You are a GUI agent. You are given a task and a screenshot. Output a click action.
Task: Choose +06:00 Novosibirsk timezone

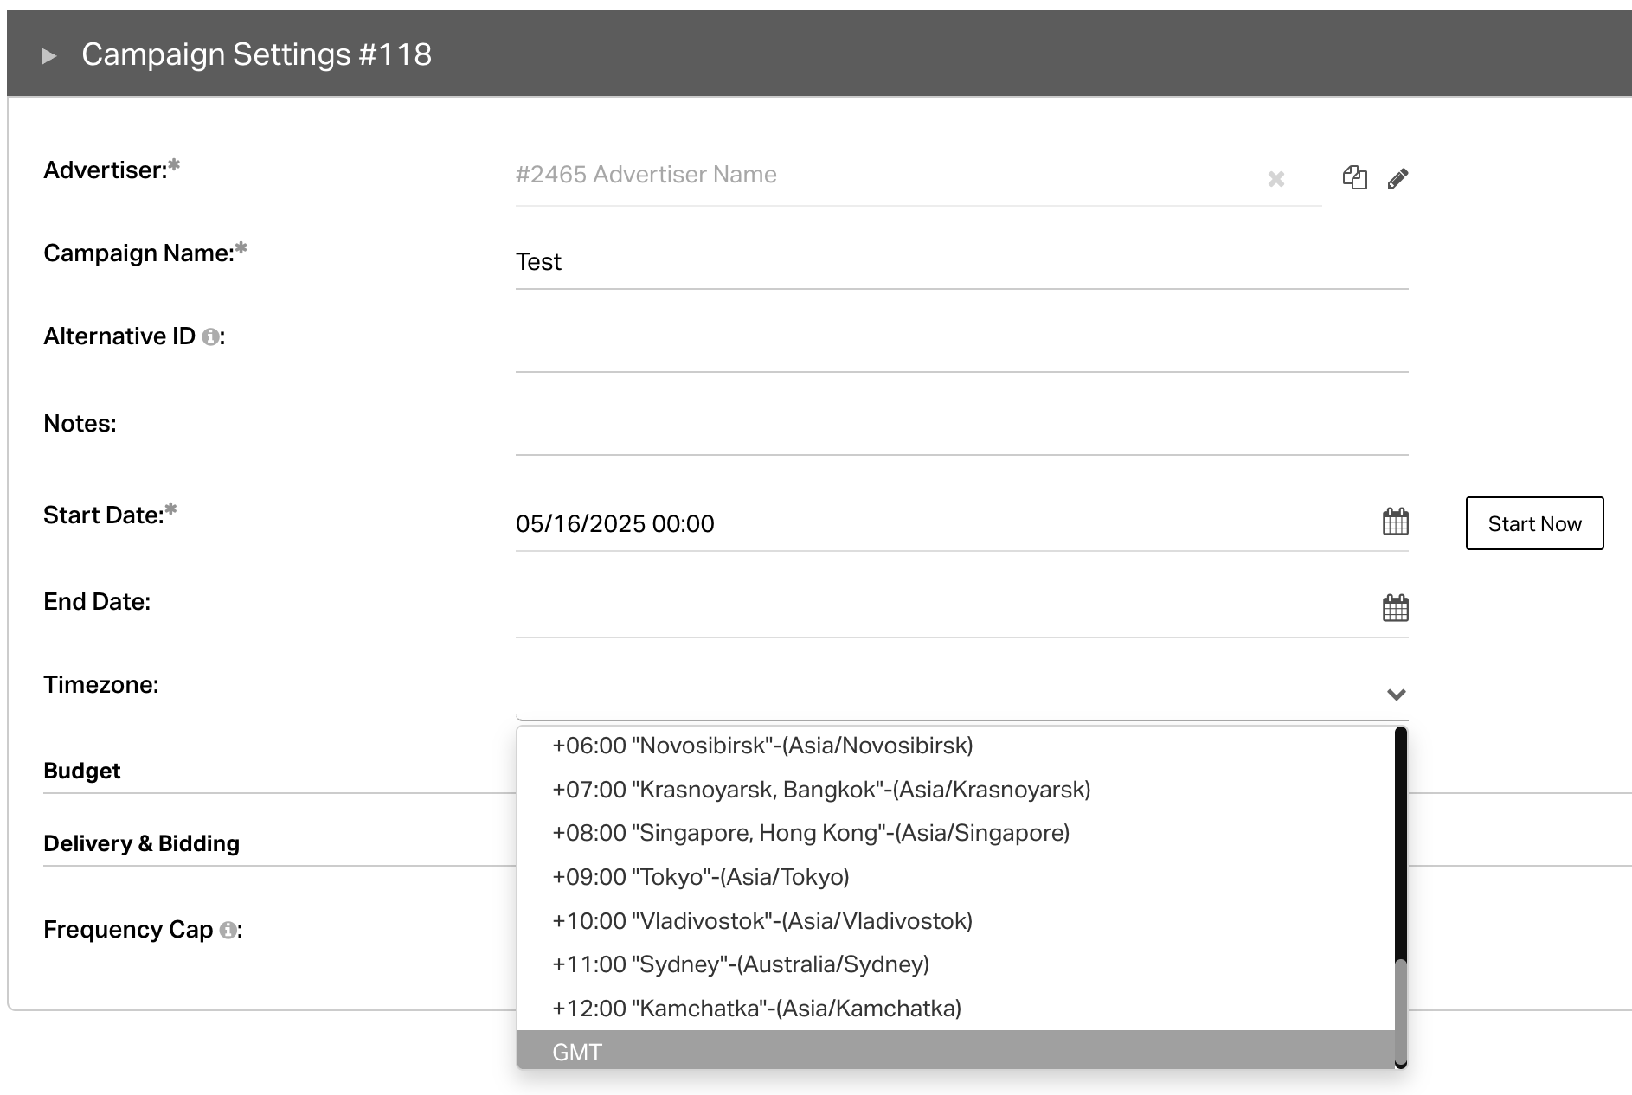pos(762,746)
